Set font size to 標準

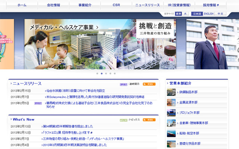[179, 14]
